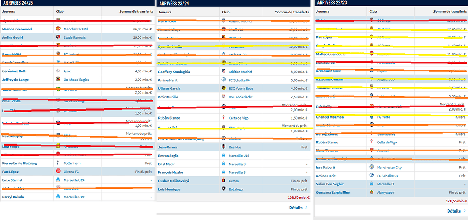468x220 pixels.
Task: Select Club column header in Arrivées 23/24
Action: point(225,12)
